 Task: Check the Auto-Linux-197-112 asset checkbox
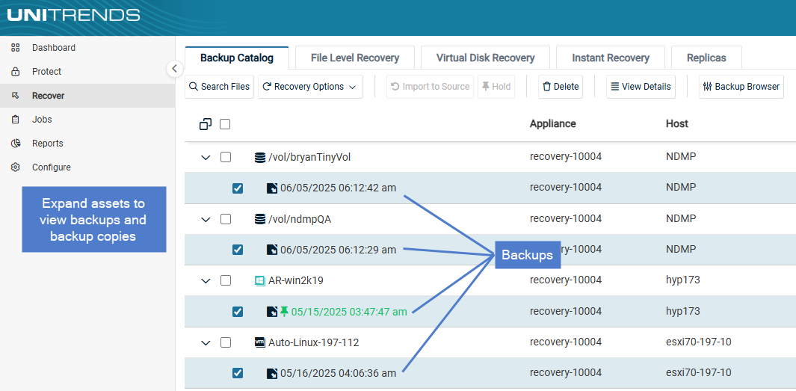tap(225, 342)
